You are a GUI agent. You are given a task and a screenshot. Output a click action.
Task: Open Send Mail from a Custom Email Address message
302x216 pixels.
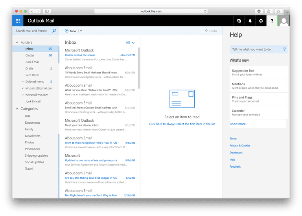pos(99,107)
